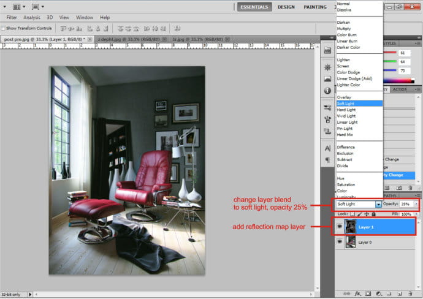Screen dimensions: 423x299
Task: Expand the Opacity slider arrow
Action: pyautogui.click(x=416, y=204)
